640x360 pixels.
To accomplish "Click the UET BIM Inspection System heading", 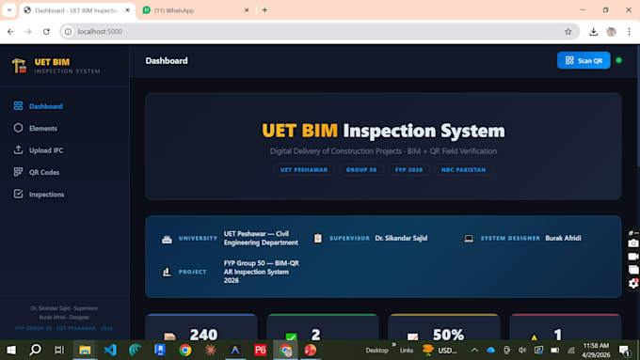I will click(x=383, y=131).
